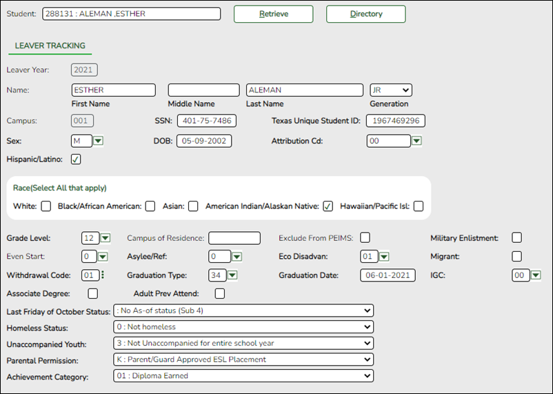The width and height of the screenshot is (553, 394).
Task: Click the Leaver Year field 2021
Action: tap(84, 70)
